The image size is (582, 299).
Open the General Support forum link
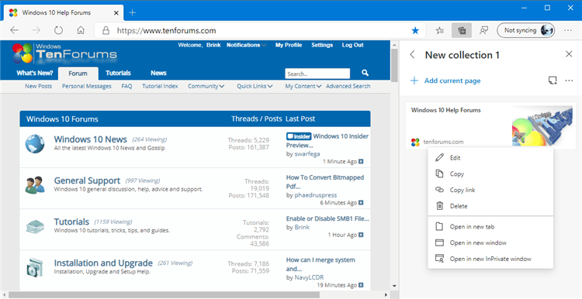point(87,180)
